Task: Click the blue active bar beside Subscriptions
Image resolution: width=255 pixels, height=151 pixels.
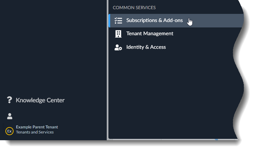Action: click(109, 21)
